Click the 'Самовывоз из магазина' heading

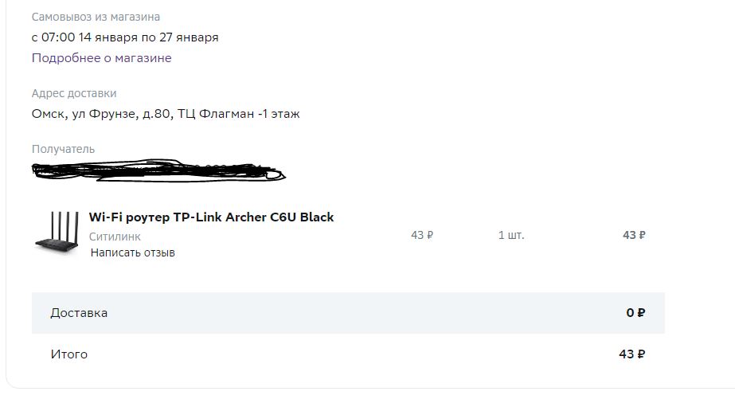click(x=96, y=17)
